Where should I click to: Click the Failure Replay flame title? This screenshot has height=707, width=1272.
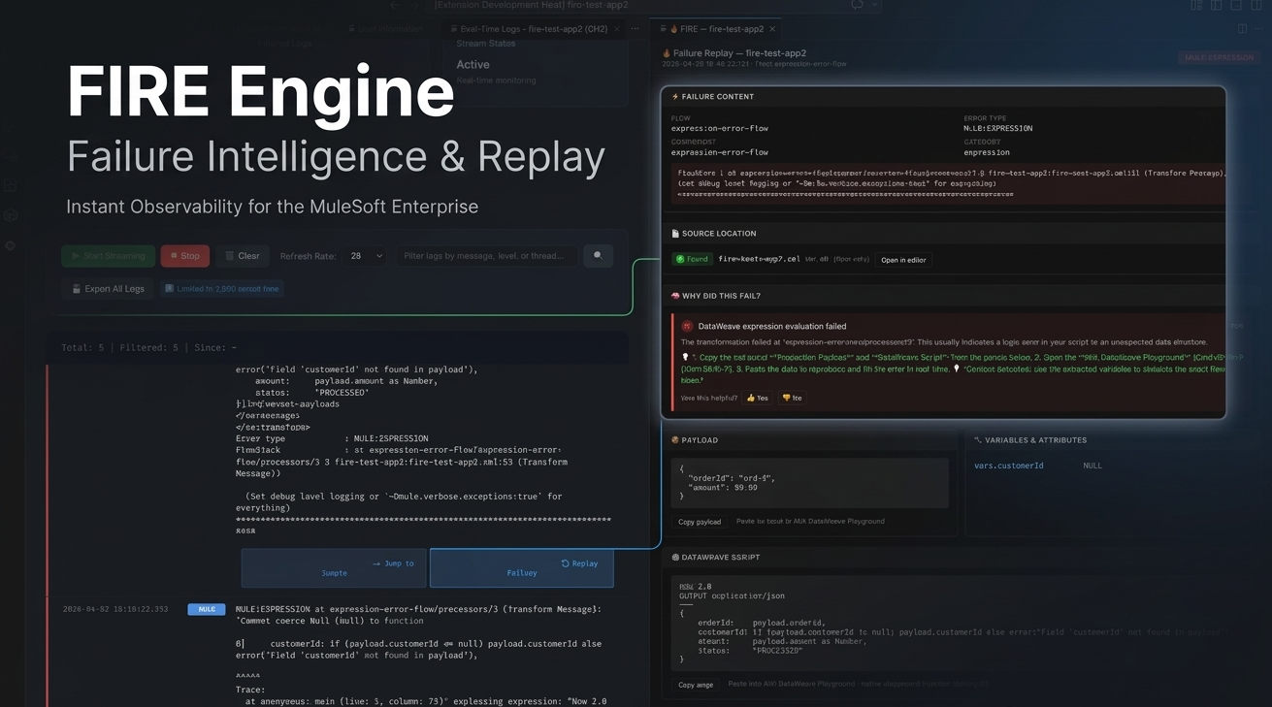click(x=734, y=53)
